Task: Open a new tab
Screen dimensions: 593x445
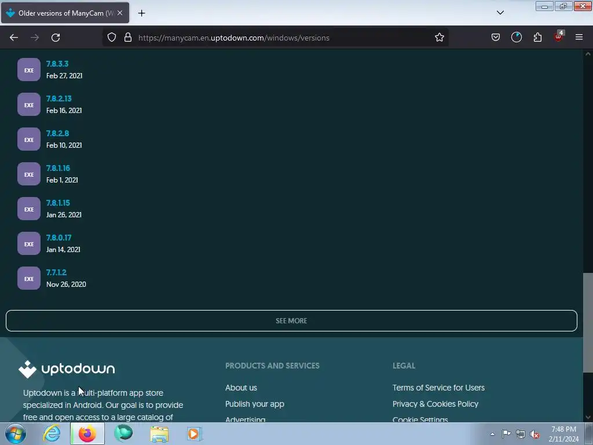Action: pos(141,13)
